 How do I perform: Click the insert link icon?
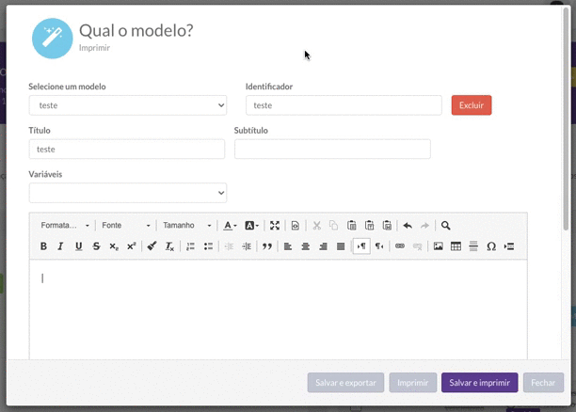(400, 246)
